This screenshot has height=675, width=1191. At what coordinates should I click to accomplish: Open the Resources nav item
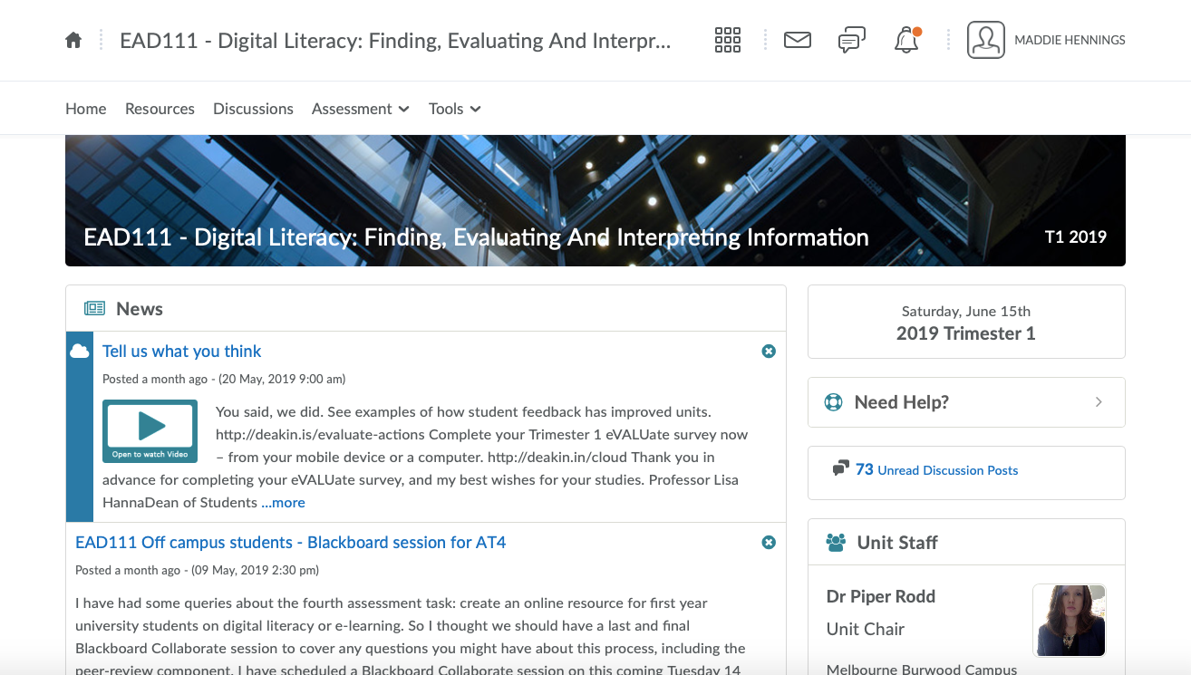point(160,109)
